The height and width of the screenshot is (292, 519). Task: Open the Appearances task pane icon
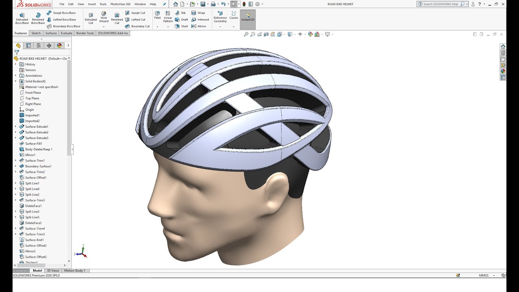tap(503, 71)
